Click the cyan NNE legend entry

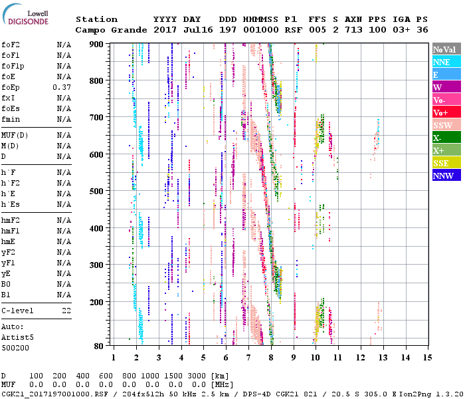[446, 62]
